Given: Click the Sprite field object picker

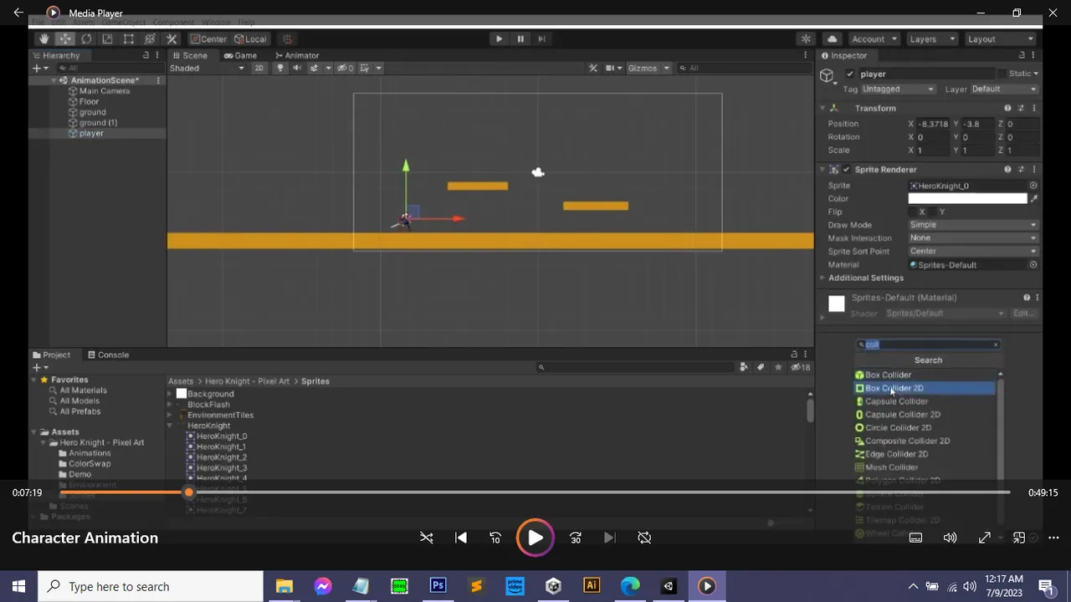Looking at the screenshot, I should pyautogui.click(x=1033, y=186).
